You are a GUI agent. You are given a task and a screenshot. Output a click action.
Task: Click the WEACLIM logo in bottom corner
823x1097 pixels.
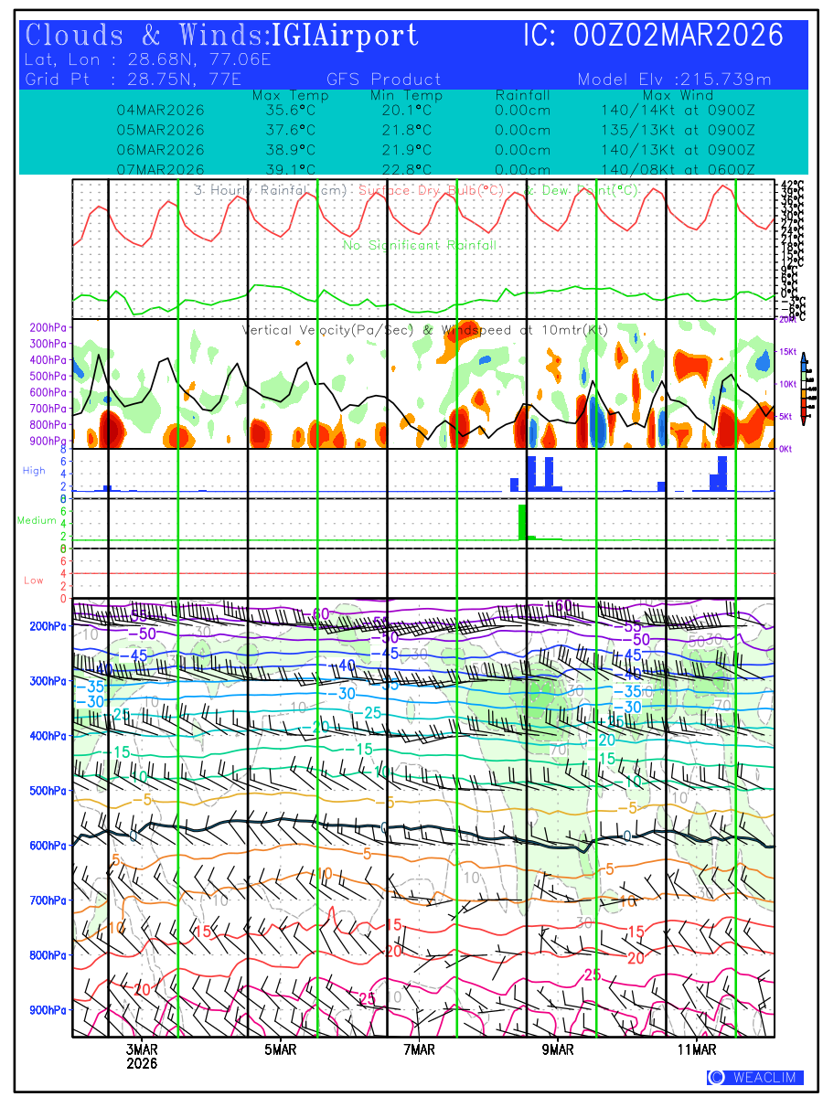(754, 1077)
